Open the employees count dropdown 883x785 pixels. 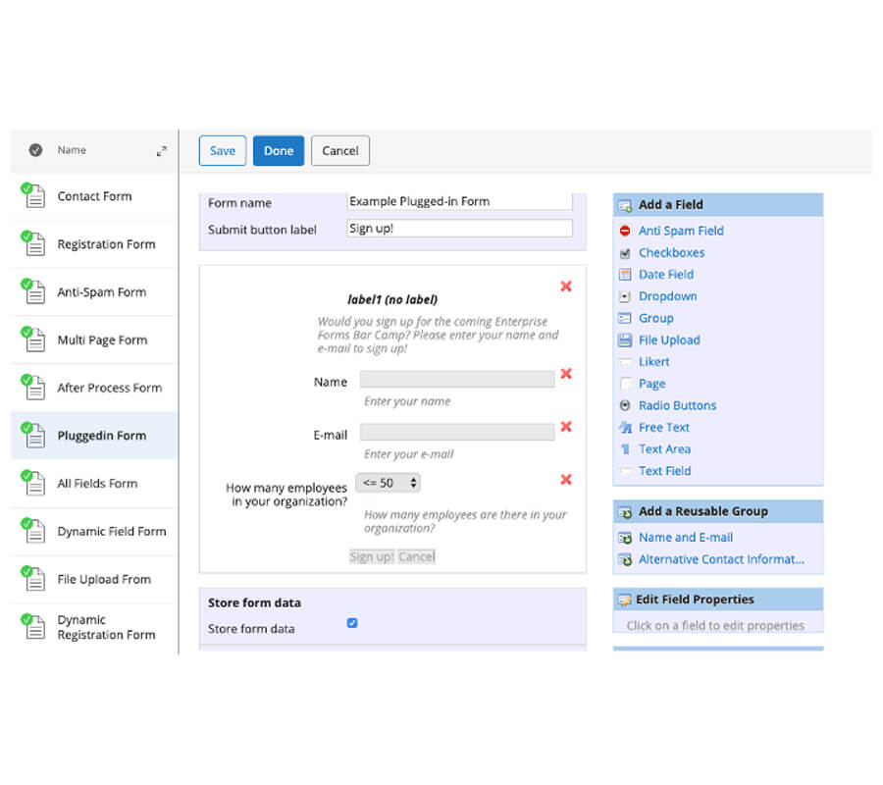[388, 483]
